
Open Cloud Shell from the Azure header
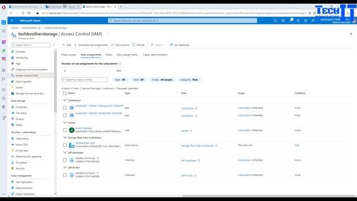point(276,21)
